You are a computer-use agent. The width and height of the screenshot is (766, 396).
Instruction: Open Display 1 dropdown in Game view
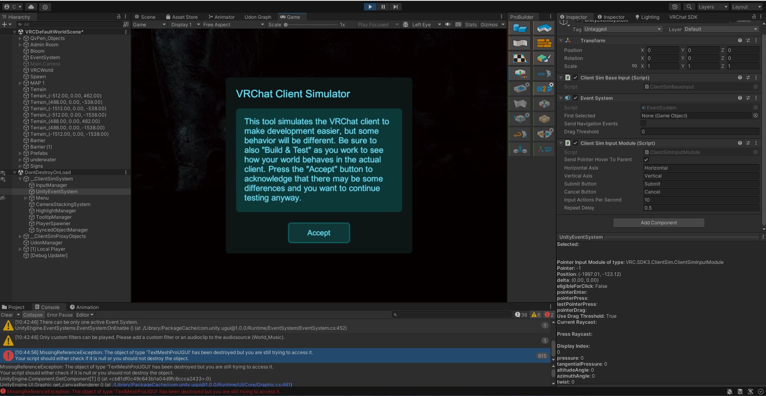(185, 25)
